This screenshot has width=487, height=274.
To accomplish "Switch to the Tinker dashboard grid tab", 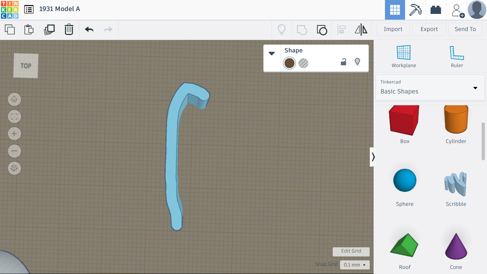I will (x=395, y=10).
